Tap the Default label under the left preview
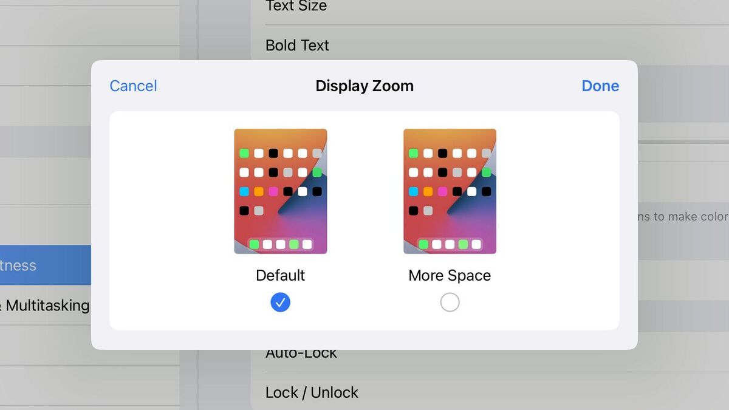The image size is (729, 410). pyautogui.click(x=280, y=275)
